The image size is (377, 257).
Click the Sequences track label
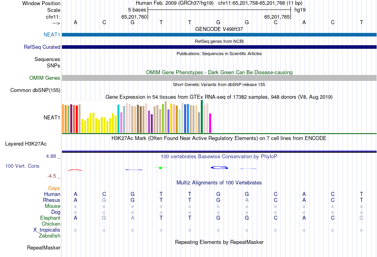pos(47,59)
